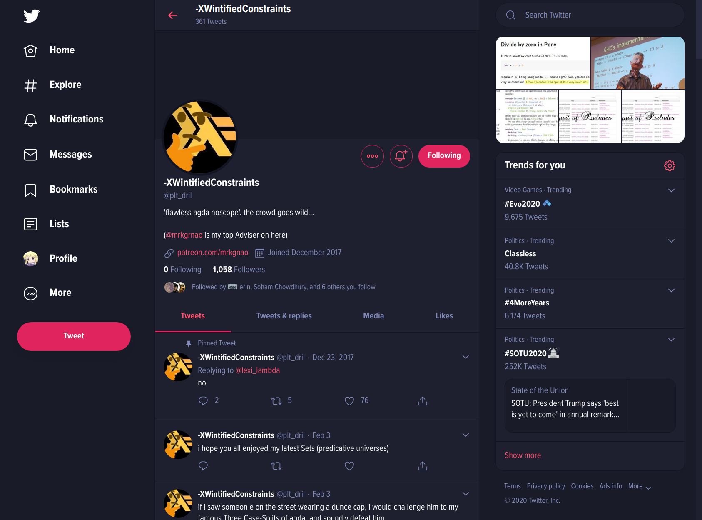Click the Search Twitter field
702x520 pixels.
pyautogui.click(x=590, y=15)
